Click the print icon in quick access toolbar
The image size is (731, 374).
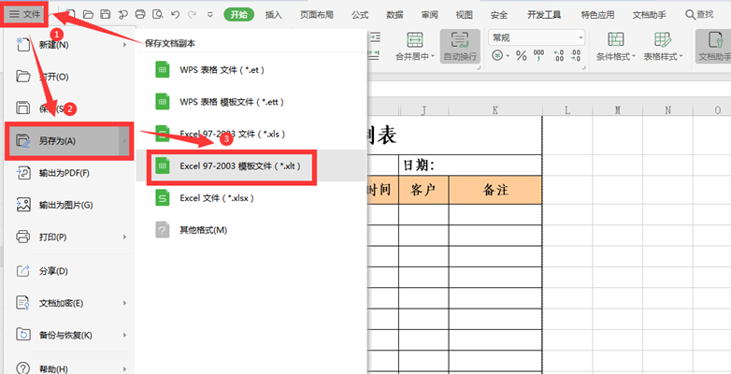(140, 14)
